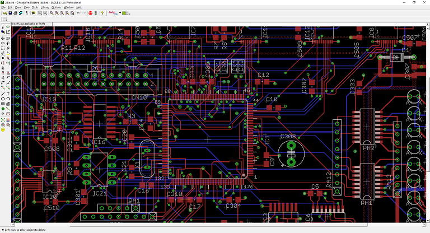This screenshot has width=430, height=233.
Task: Select the Info tool in left toolbar
Action: [3, 27]
